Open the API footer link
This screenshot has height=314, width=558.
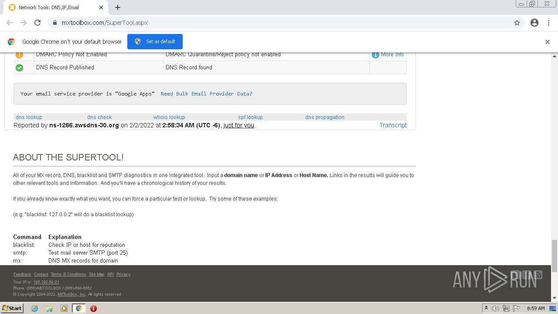click(110, 274)
